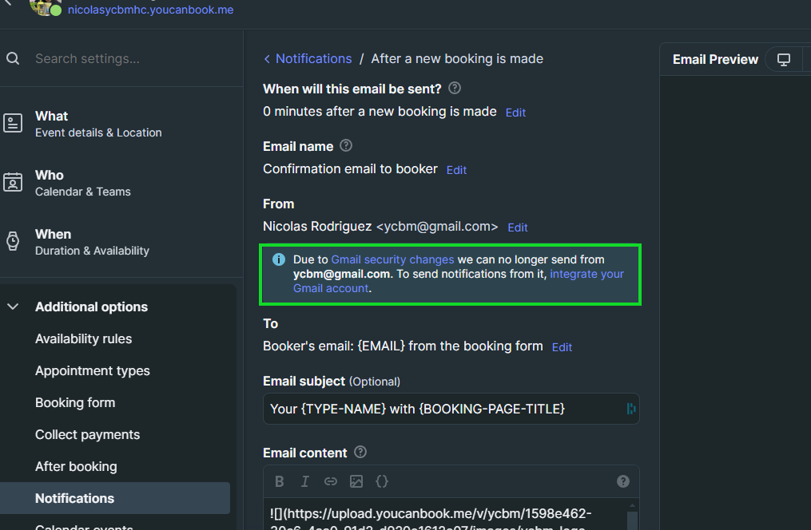Image resolution: width=811 pixels, height=530 pixels.
Task: Click help icon beside Email name
Action: click(x=346, y=146)
